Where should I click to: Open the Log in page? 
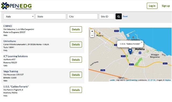(x=152, y=6)
